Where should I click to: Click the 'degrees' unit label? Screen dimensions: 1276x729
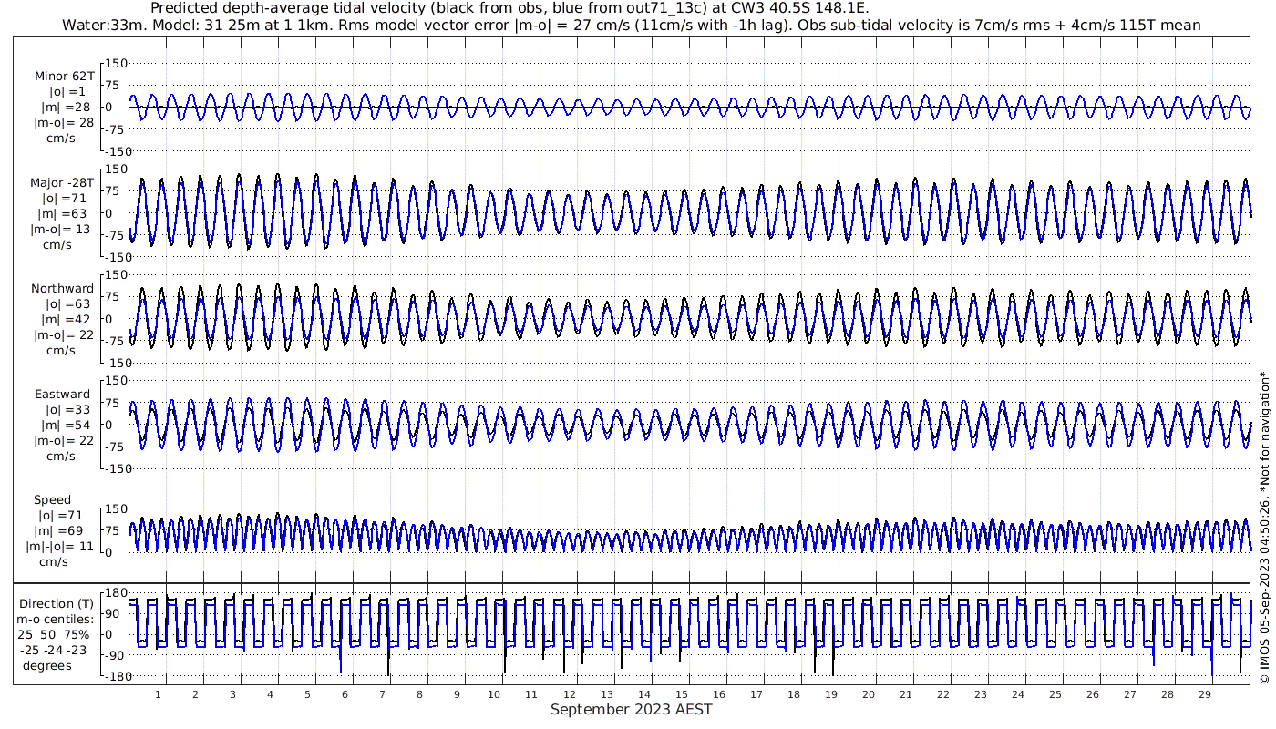pos(47,665)
